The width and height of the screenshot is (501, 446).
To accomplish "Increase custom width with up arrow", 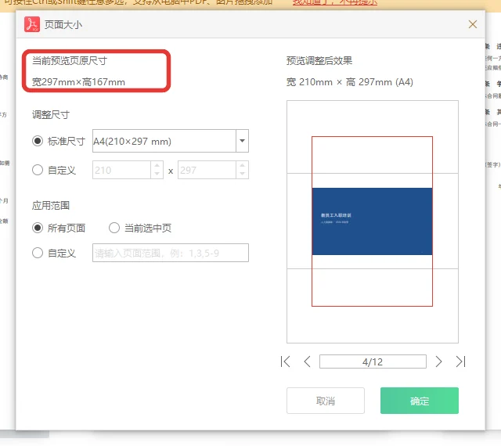I will (157, 166).
